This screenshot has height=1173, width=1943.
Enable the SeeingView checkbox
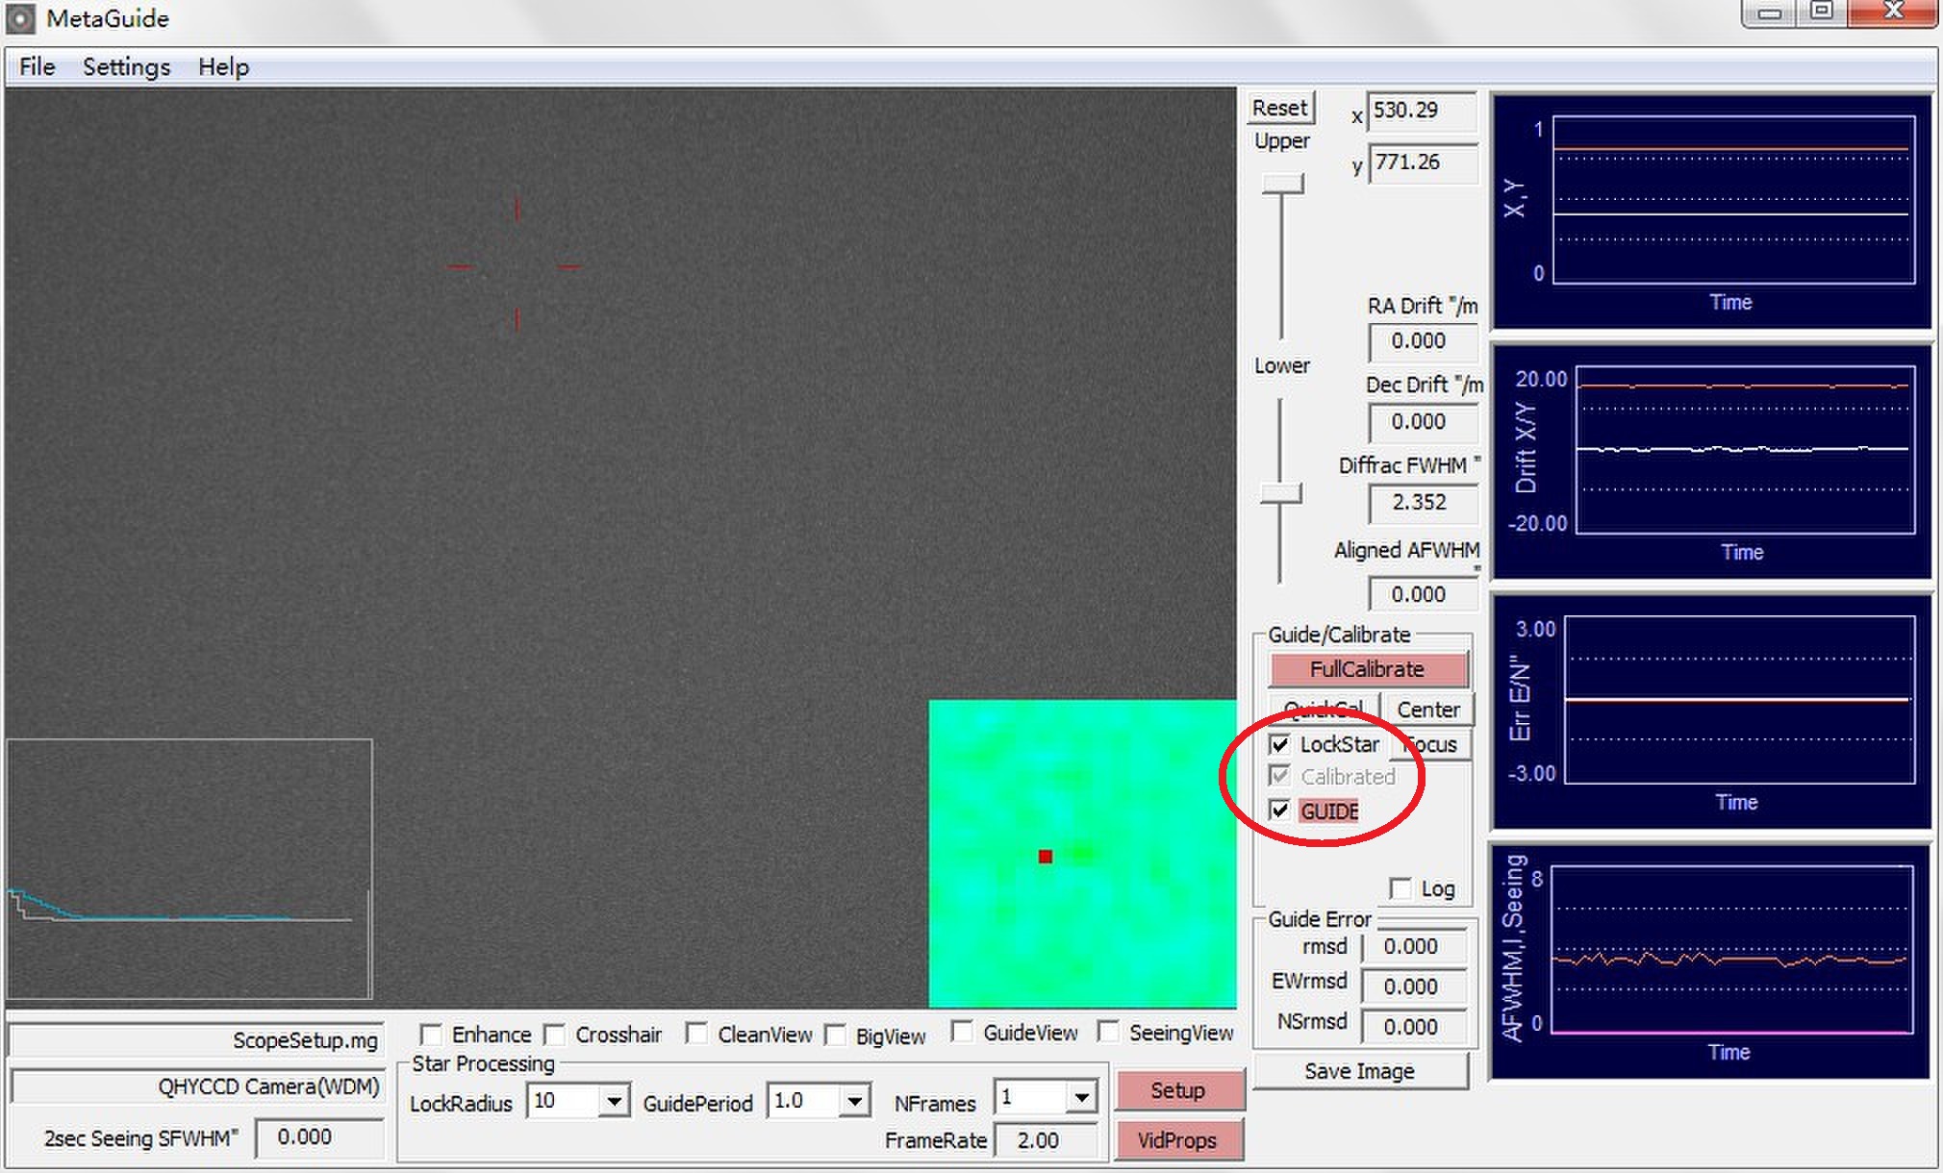(1108, 1032)
